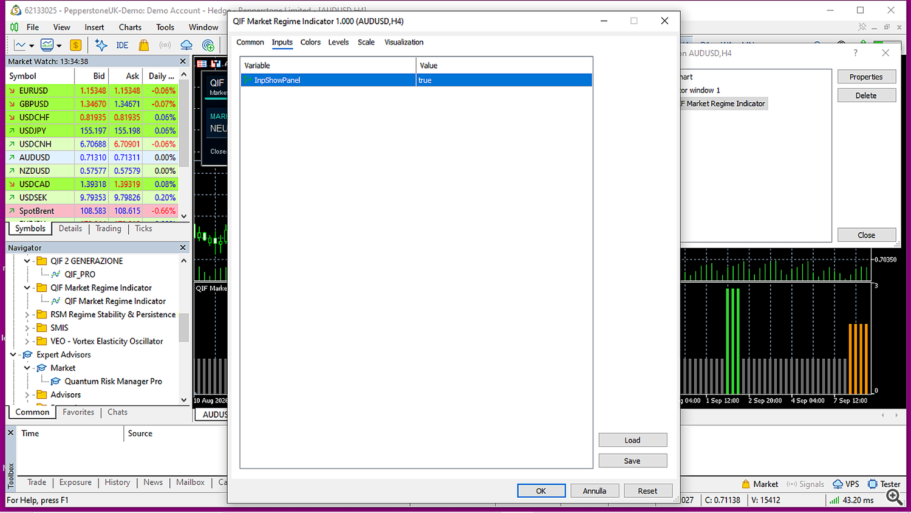Click Close in the indicator list dialog
Image resolution: width=911 pixels, height=513 pixels.
pyautogui.click(x=866, y=235)
